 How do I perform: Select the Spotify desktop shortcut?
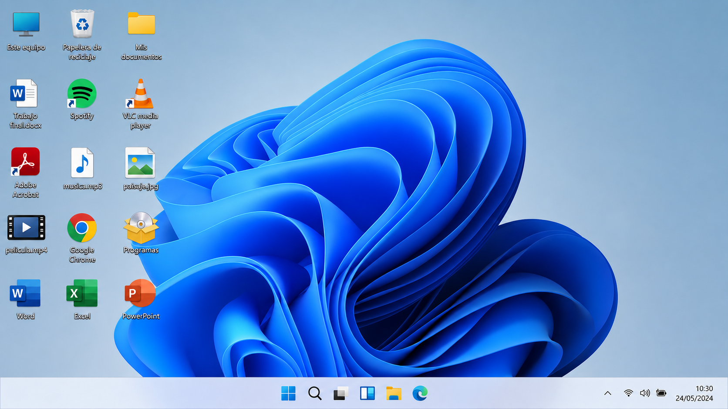[82, 99]
